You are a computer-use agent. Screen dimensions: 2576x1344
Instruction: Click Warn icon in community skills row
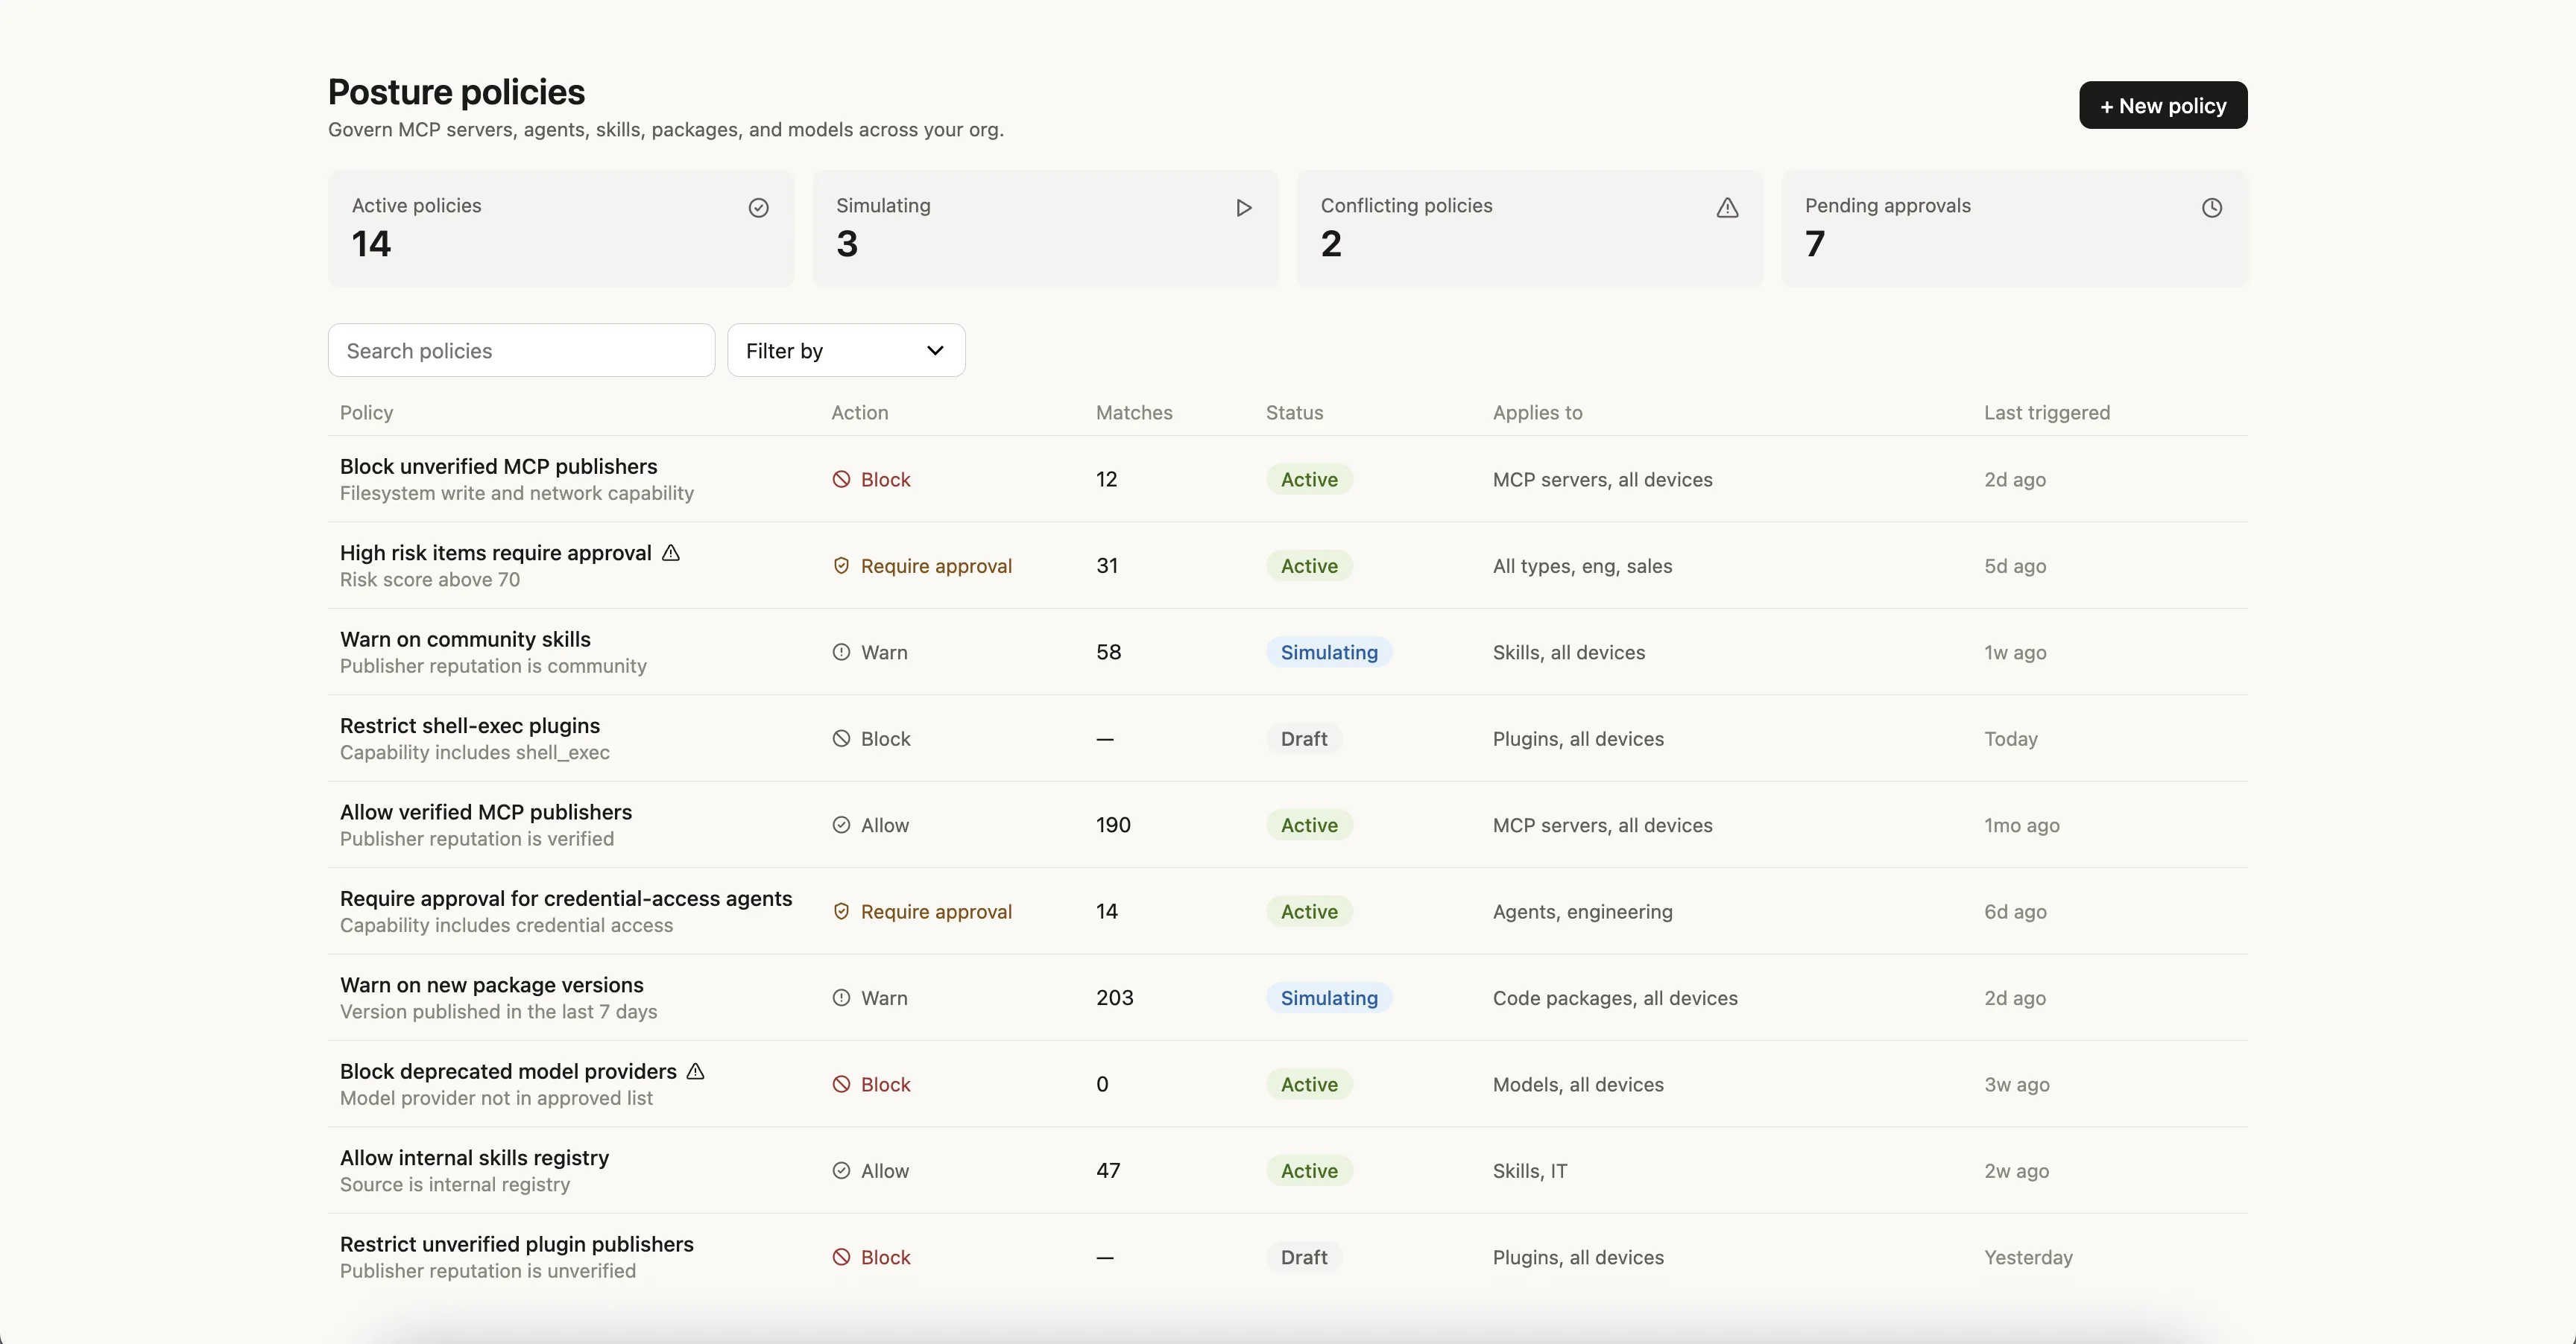click(x=841, y=653)
